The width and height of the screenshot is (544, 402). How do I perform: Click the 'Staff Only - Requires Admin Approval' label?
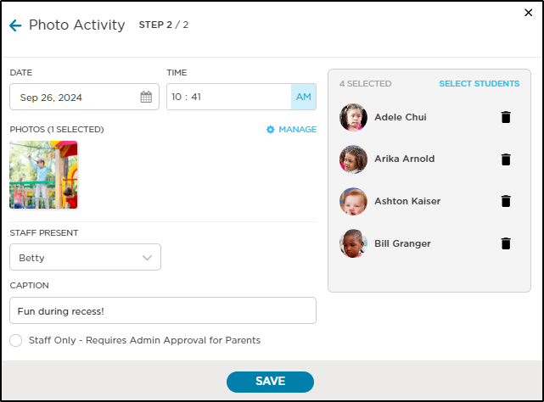click(x=144, y=340)
